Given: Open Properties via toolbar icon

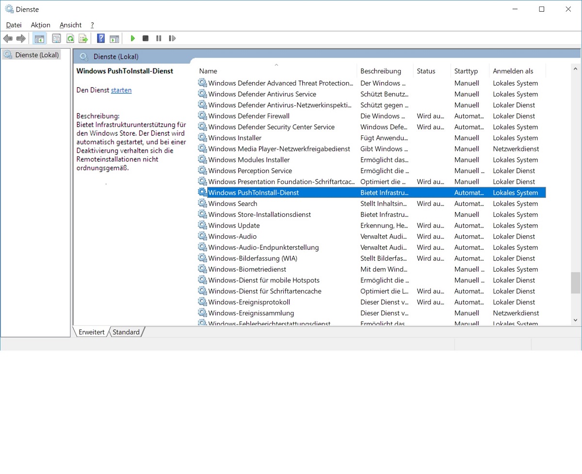Looking at the screenshot, I should coord(56,38).
